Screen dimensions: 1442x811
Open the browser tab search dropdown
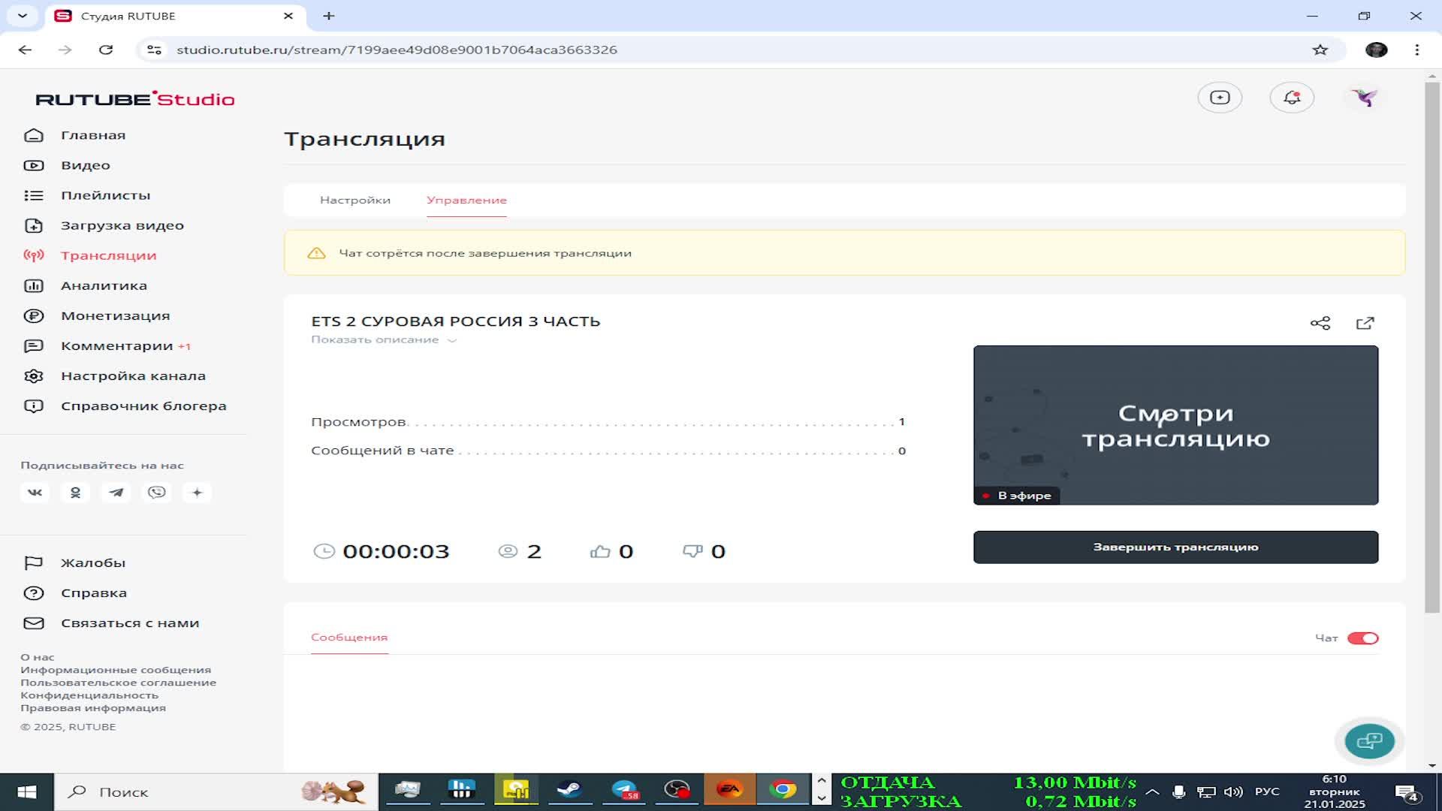coord(23,16)
